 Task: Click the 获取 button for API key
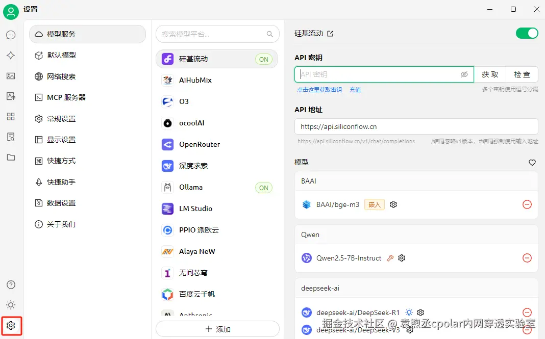490,74
